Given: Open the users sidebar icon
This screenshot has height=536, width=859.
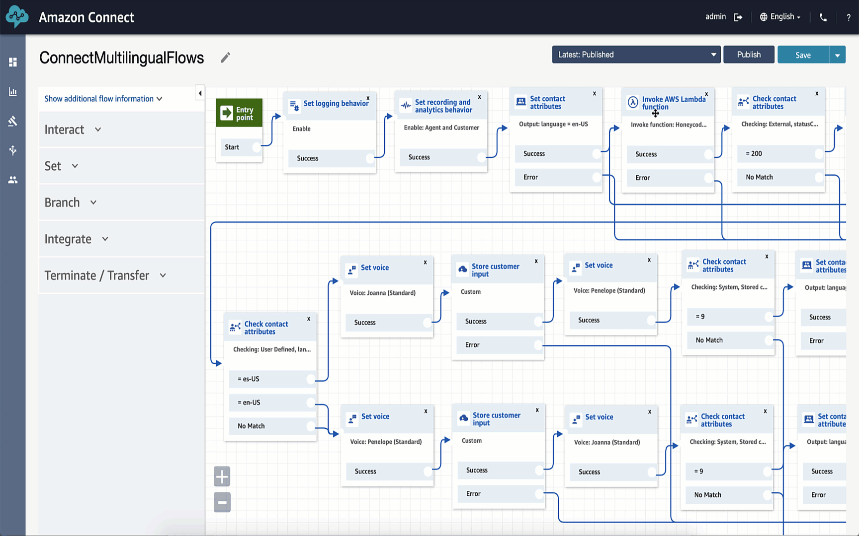Looking at the screenshot, I should [x=13, y=180].
